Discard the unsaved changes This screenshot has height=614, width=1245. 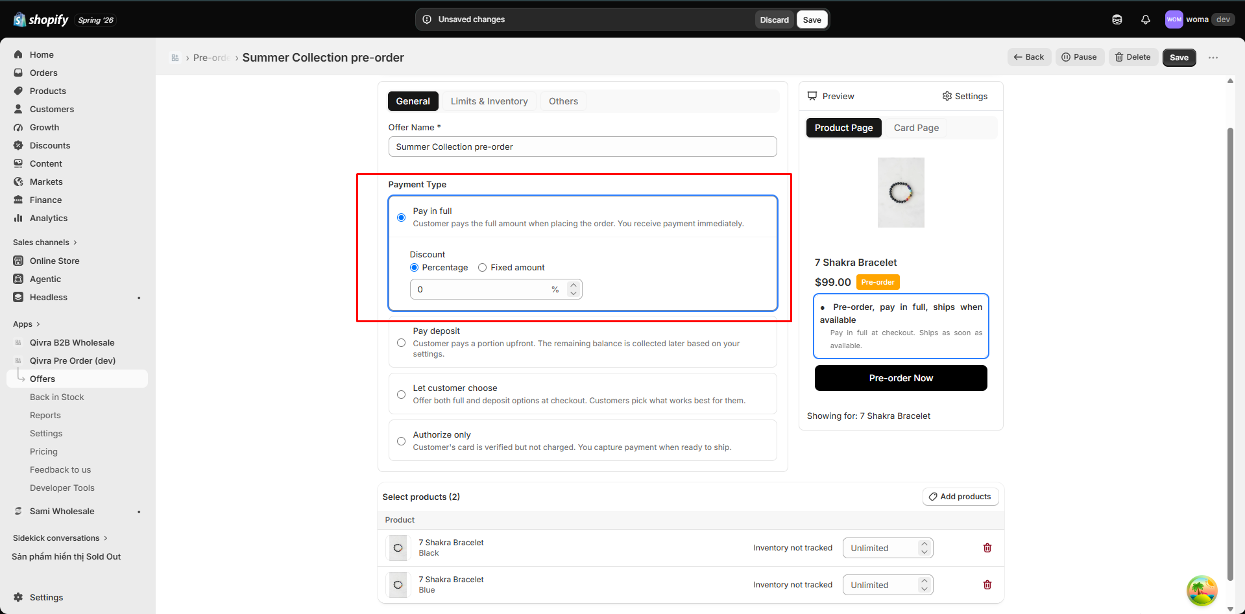tap(774, 19)
